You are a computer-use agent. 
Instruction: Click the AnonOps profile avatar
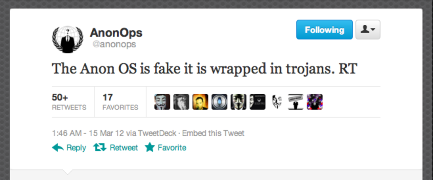pos(68,40)
